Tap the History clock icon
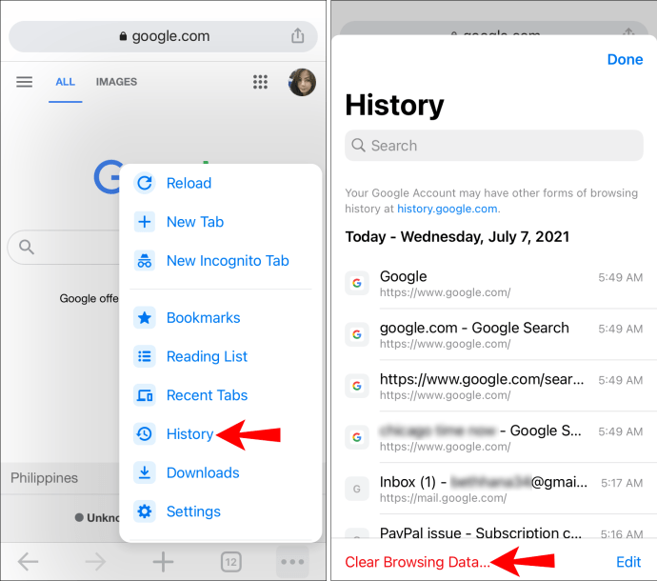The height and width of the screenshot is (581, 657). click(x=145, y=434)
